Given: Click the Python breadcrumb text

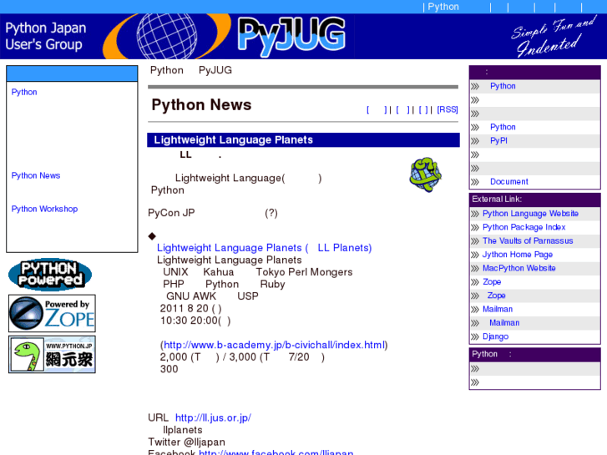Looking at the screenshot, I should [166, 70].
